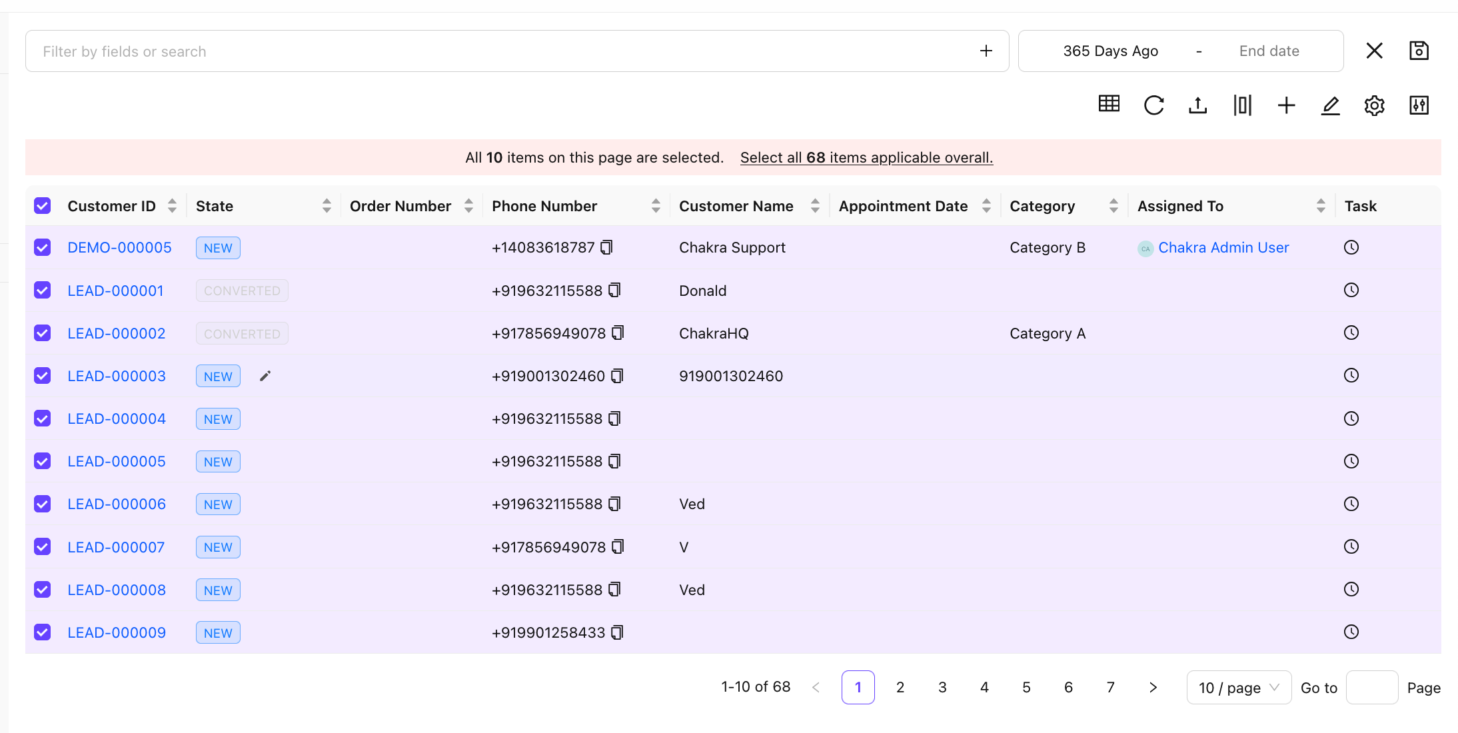Go to page 4 of results
Image resolution: width=1458 pixels, height=733 pixels.
984,687
